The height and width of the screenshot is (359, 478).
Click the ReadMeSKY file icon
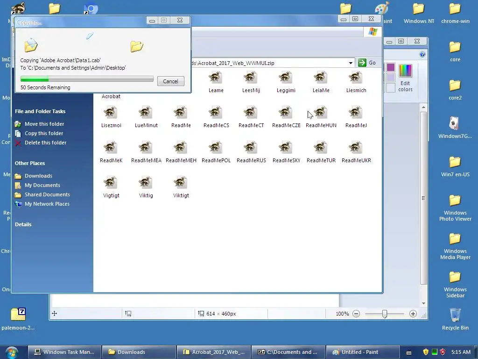(286, 148)
